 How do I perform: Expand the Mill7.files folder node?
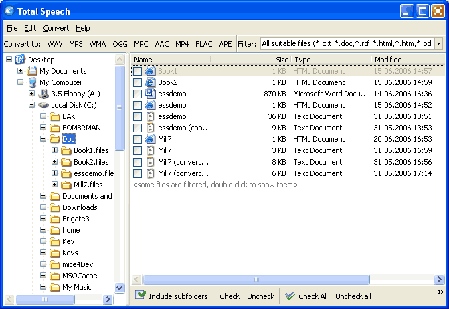(54, 185)
